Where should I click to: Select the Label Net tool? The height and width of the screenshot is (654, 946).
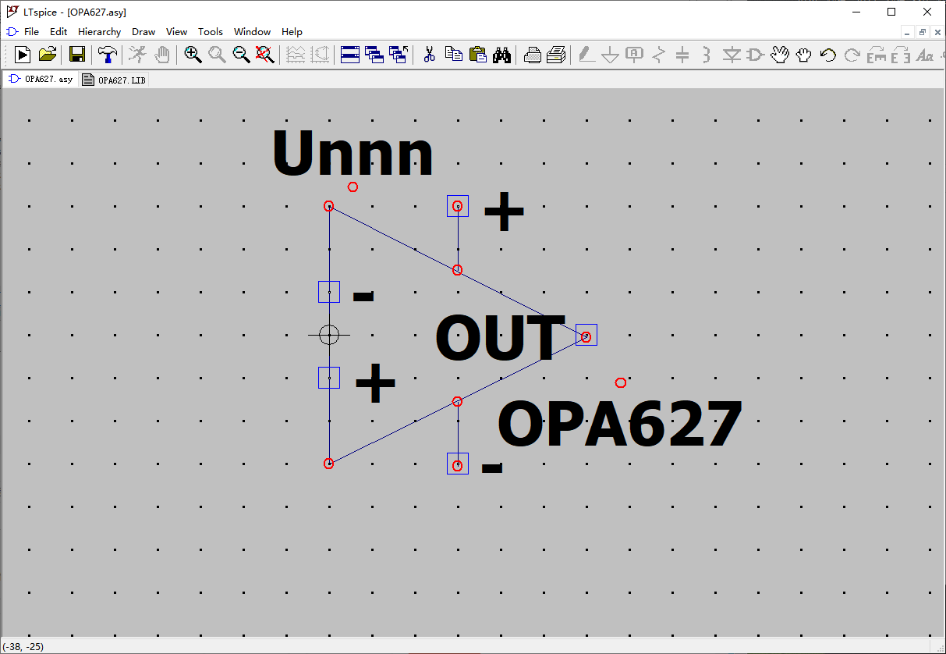point(635,55)
